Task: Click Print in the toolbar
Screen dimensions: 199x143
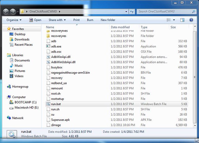Action: (x=76, y=20)
